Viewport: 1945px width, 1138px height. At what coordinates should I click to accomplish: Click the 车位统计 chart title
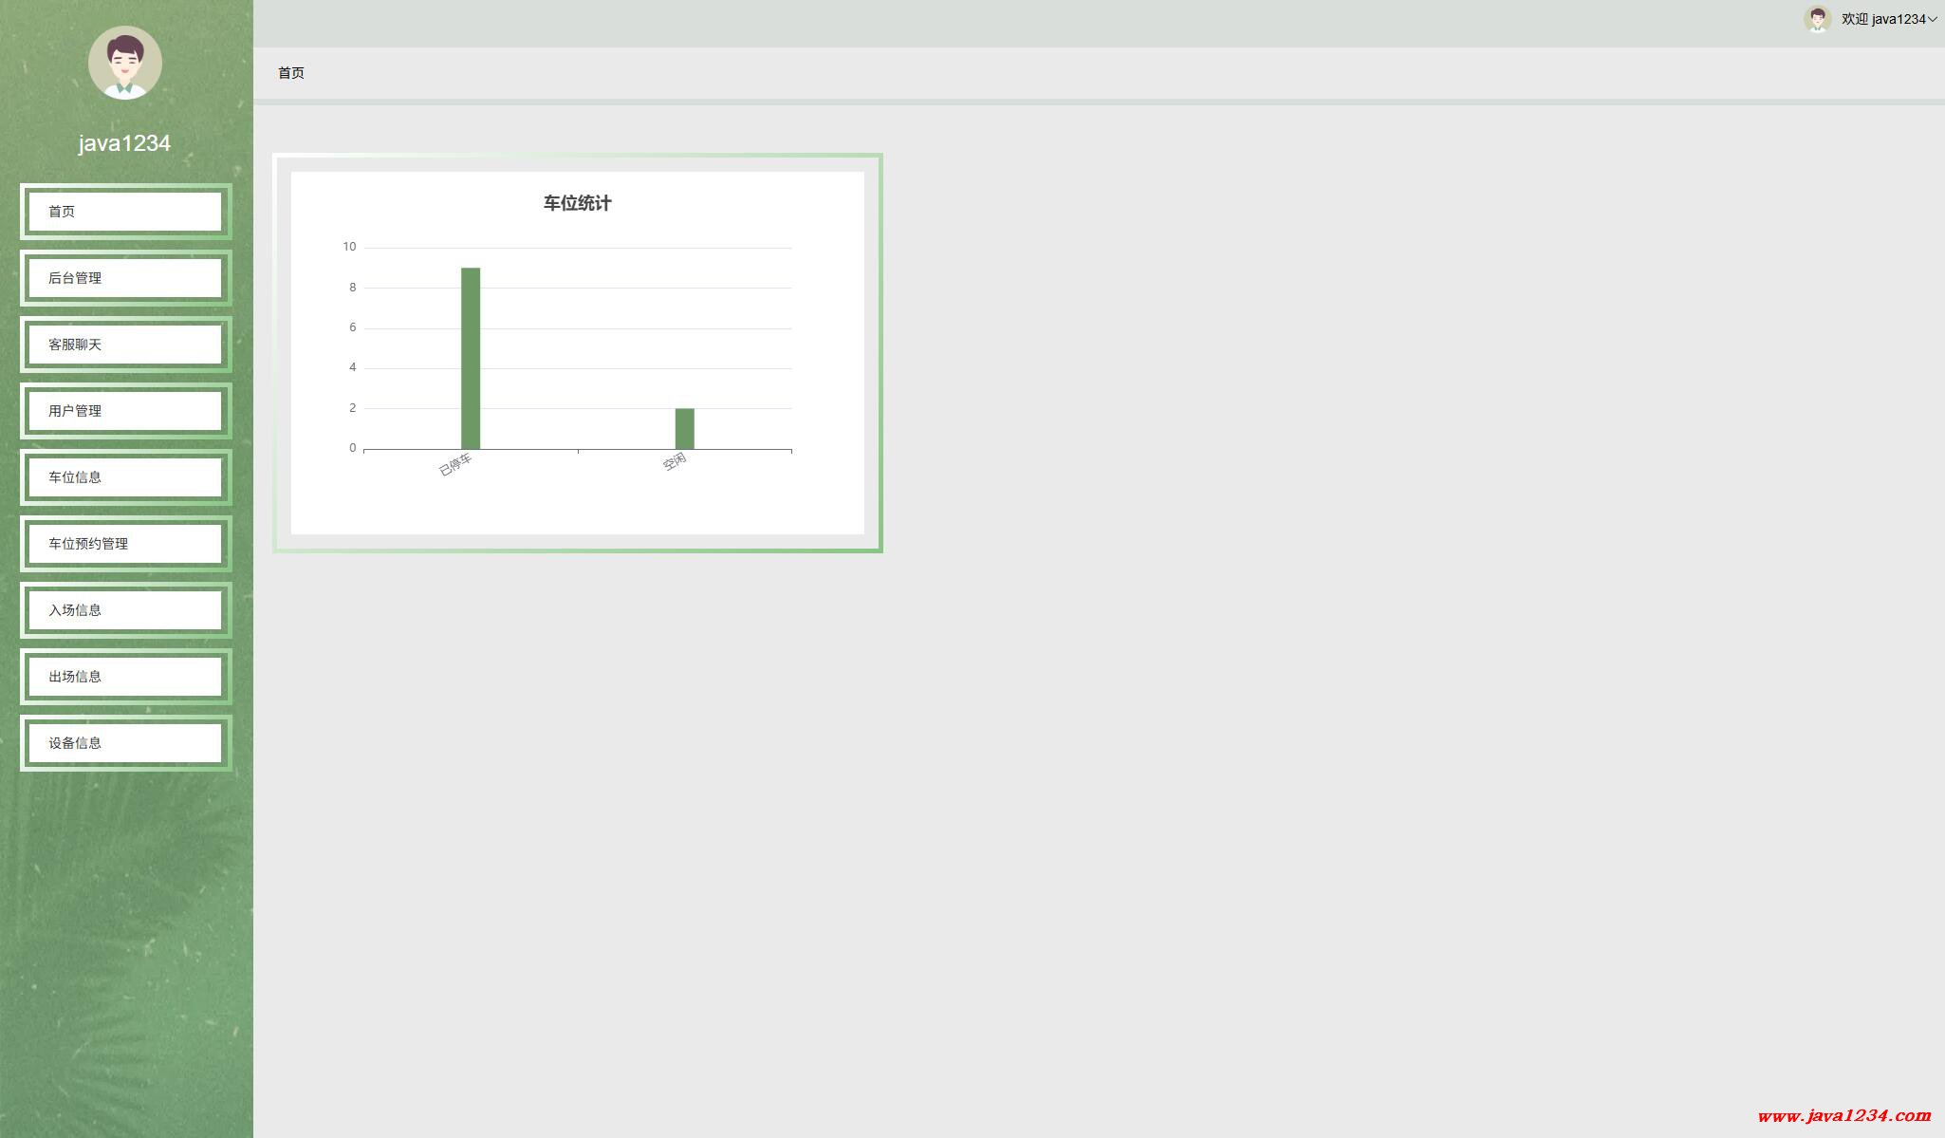tap(577, 203)
